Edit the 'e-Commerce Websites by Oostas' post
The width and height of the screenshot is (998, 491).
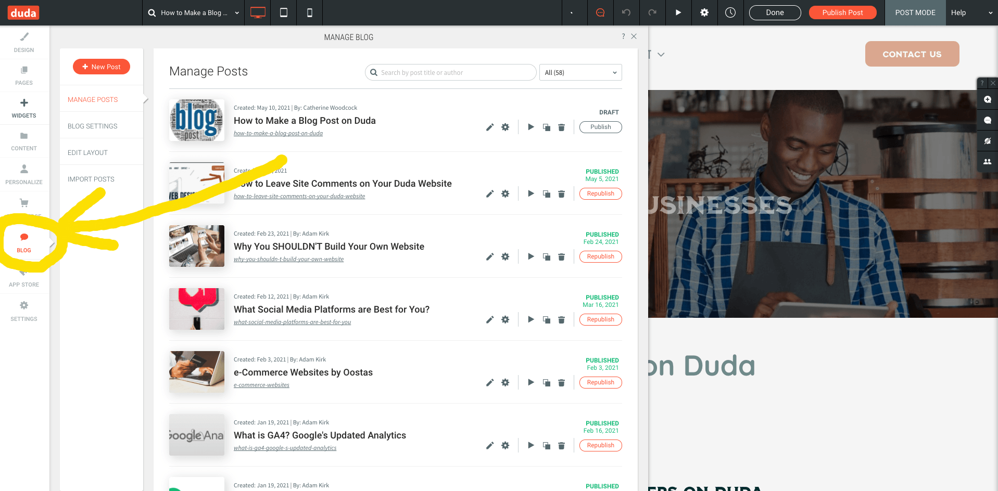(x=490, y=382)
